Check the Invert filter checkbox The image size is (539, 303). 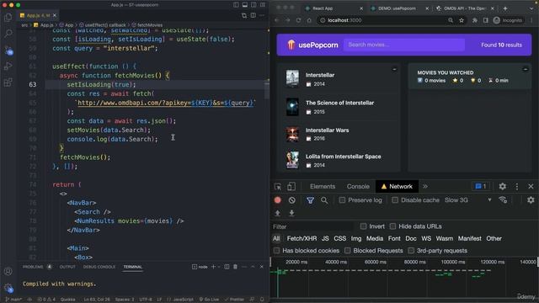[363, 226]
